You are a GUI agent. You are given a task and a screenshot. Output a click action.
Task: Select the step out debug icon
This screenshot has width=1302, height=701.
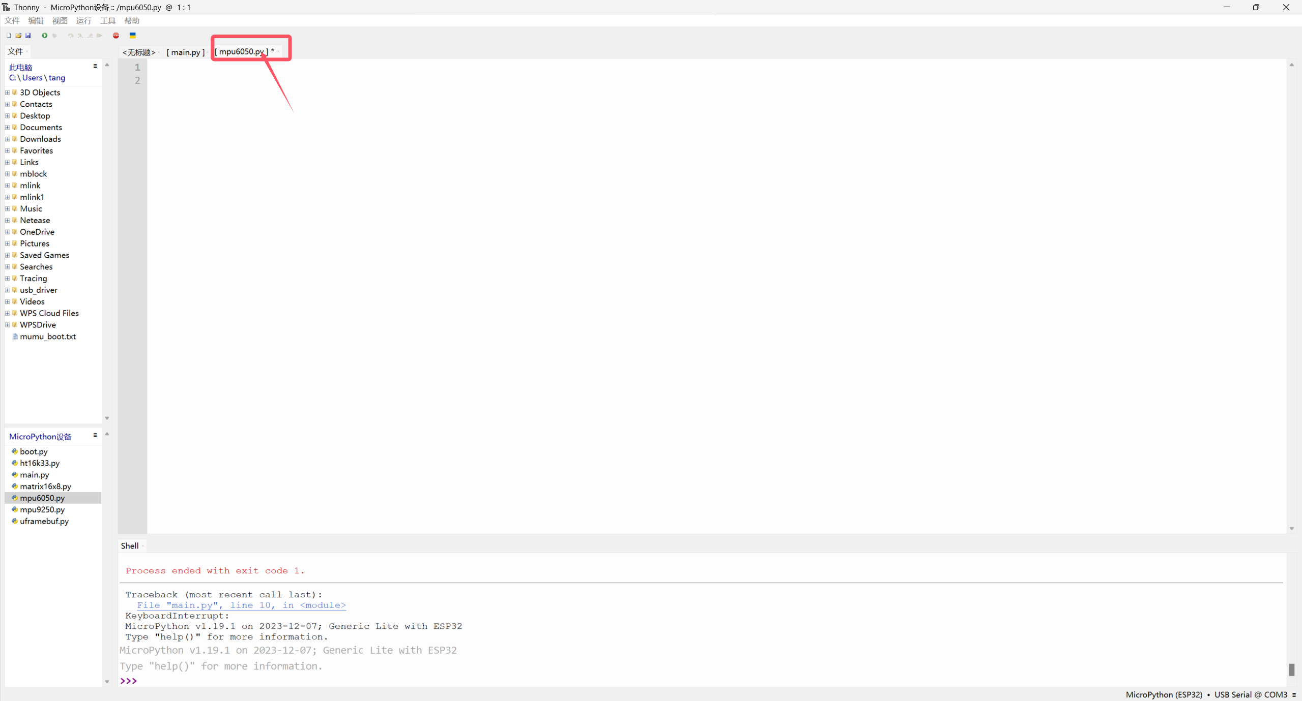pos(90,36)
